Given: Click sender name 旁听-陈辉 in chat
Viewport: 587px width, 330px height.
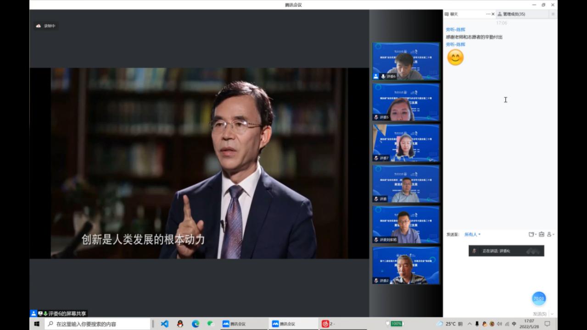Looking at the screenshot, I should pyautogui.click(x=455, y=29).
